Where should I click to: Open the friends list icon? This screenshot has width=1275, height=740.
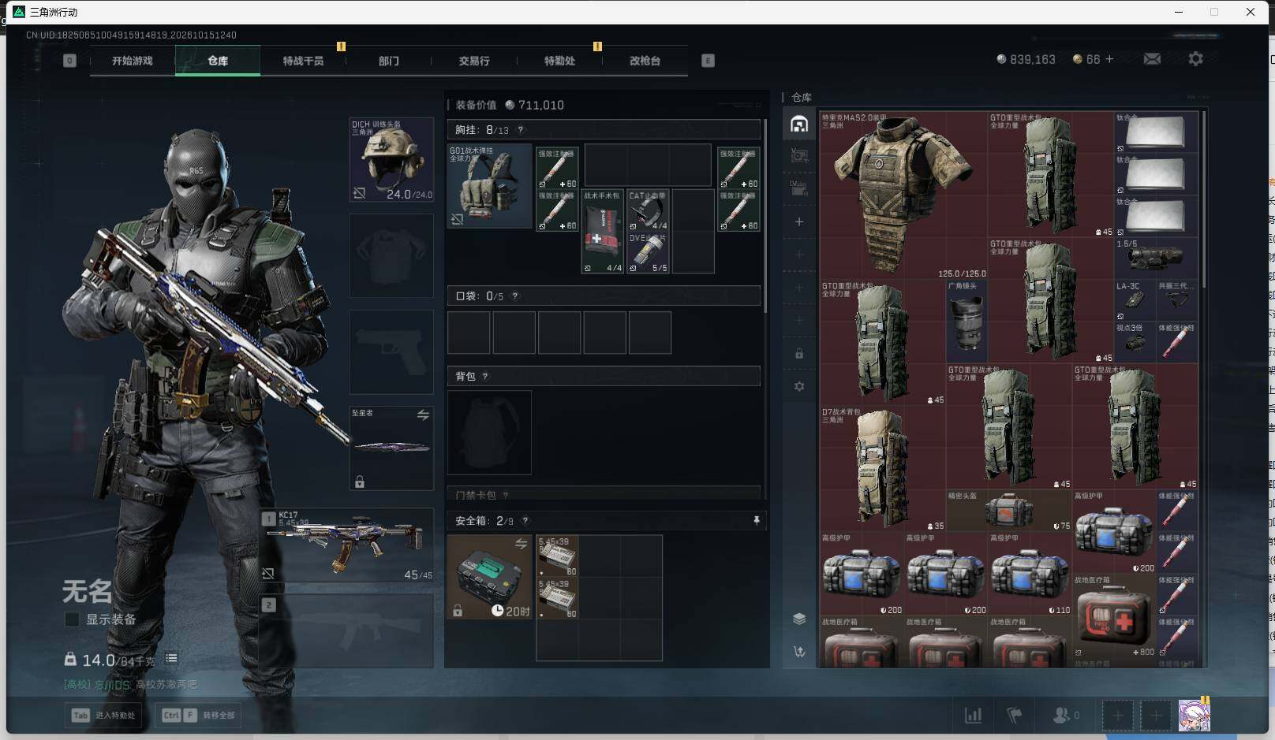[1065, 715]
